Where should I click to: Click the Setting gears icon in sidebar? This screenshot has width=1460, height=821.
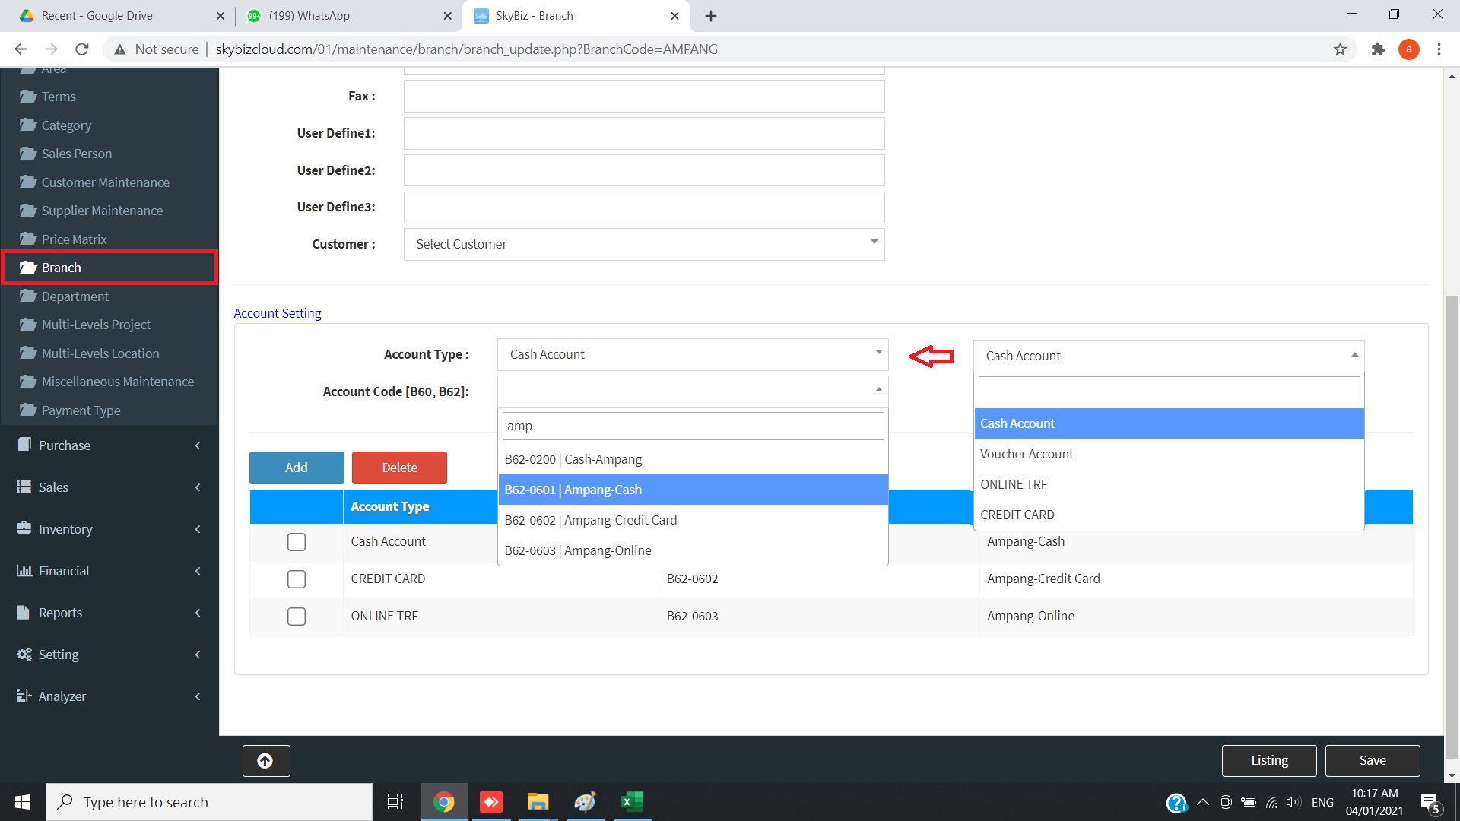coord(24,654)
